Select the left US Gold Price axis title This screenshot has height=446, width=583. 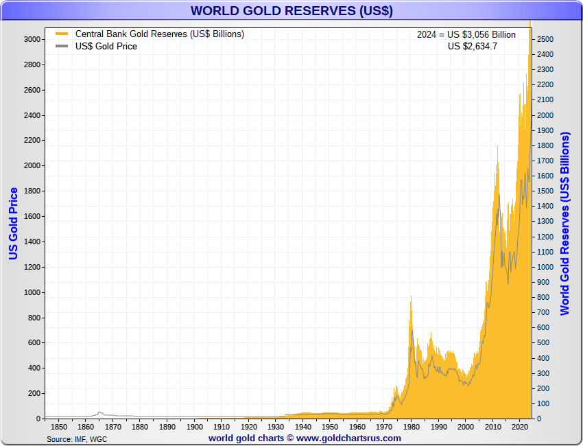[13, 224]
